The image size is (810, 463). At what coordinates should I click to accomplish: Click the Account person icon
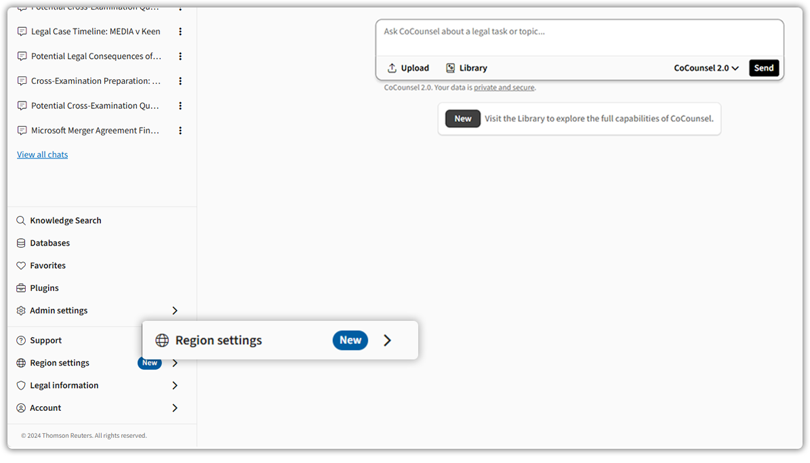pyautogui.click(x=20, y=407)
